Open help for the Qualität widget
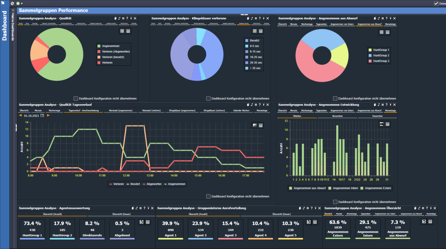The height and width of the screenshot is (249, 446). coord(127,18)
